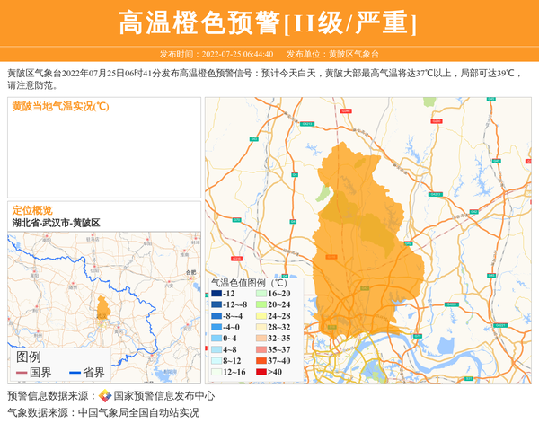This screenshot has height=423, width=539.
Task: Click the small orange Huangpi marker on overview map
Action: (x=102, y=309)
